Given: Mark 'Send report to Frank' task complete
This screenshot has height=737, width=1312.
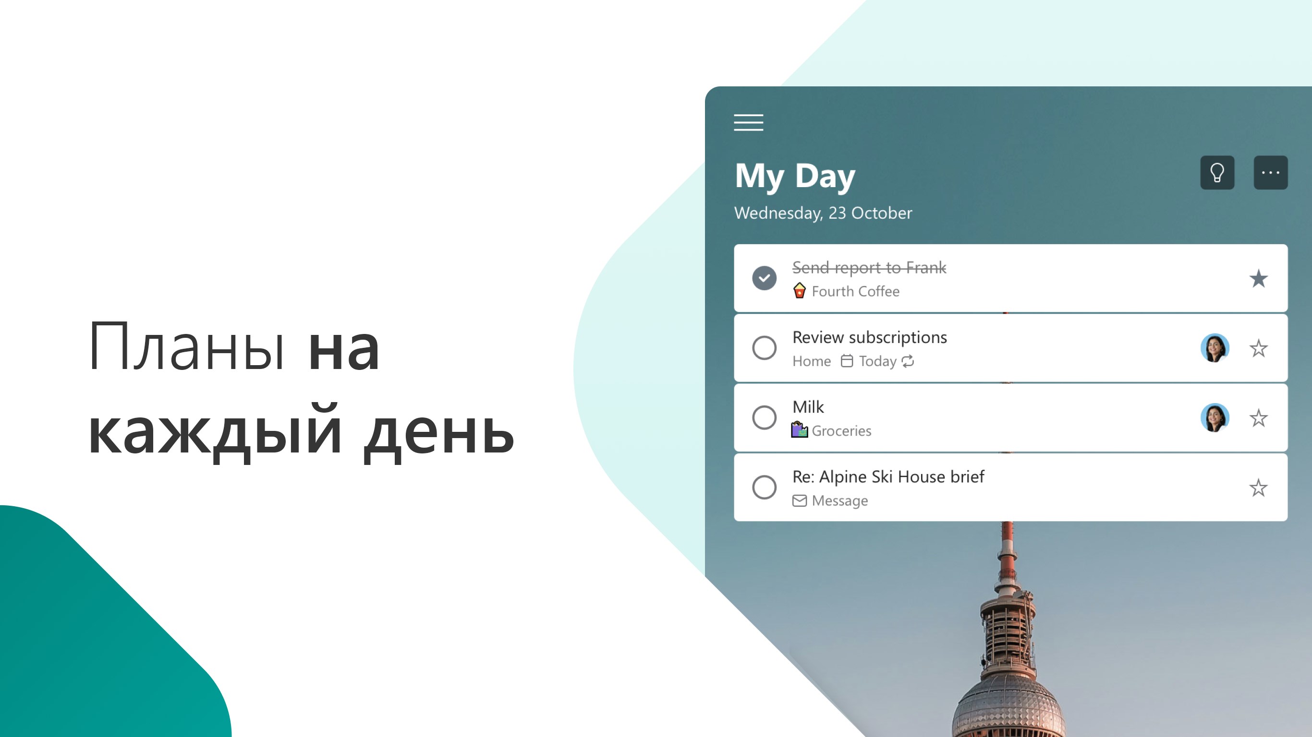Looking at the screenshot, I should [x=765, y=278].
